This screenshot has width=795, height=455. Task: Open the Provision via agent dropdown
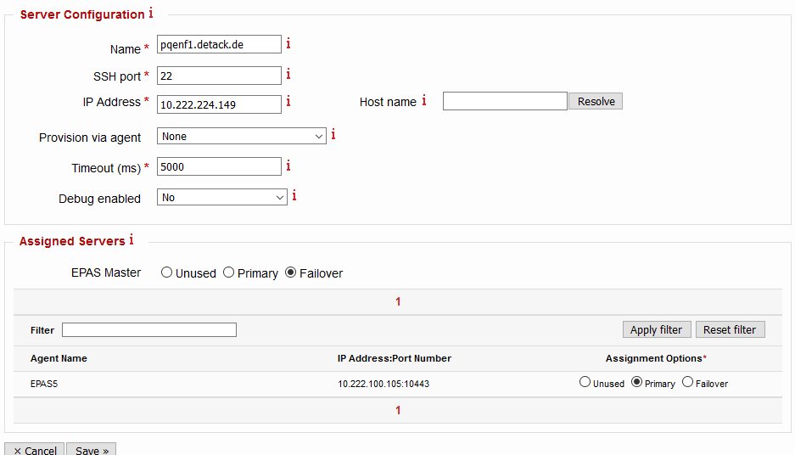point(242,137)
